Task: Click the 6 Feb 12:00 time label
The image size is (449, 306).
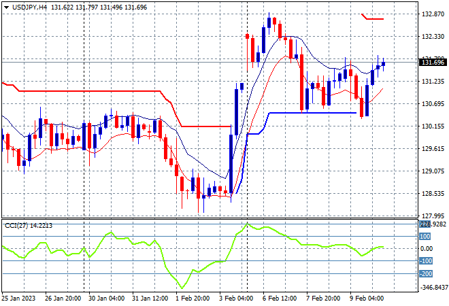Action: pyautogui.click(x=280, y=299)
